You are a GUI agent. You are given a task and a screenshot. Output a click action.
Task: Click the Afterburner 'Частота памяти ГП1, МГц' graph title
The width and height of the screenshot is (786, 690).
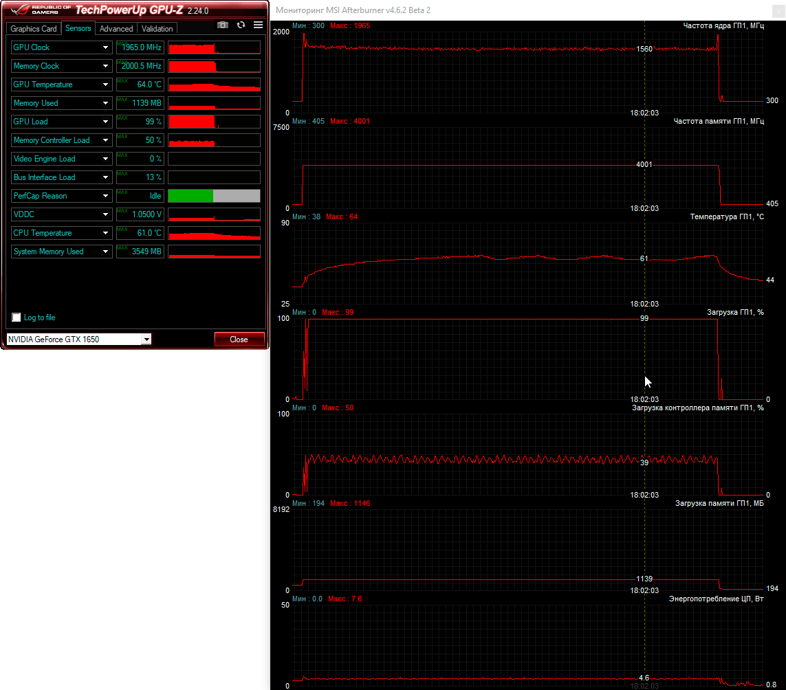tap(719, 121)
